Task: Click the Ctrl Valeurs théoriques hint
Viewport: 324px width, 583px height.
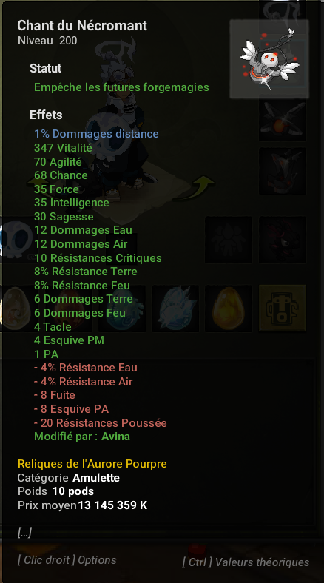Action: pos(246,562)
